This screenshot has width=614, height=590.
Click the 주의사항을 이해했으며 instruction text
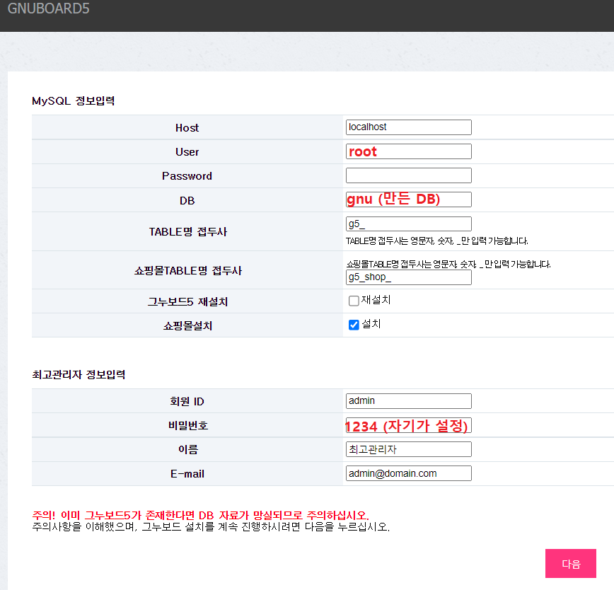(x=211, y=527)
